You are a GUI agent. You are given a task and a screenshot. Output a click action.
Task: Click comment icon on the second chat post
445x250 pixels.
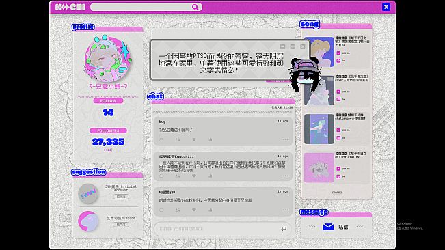(x=161, y=176)
